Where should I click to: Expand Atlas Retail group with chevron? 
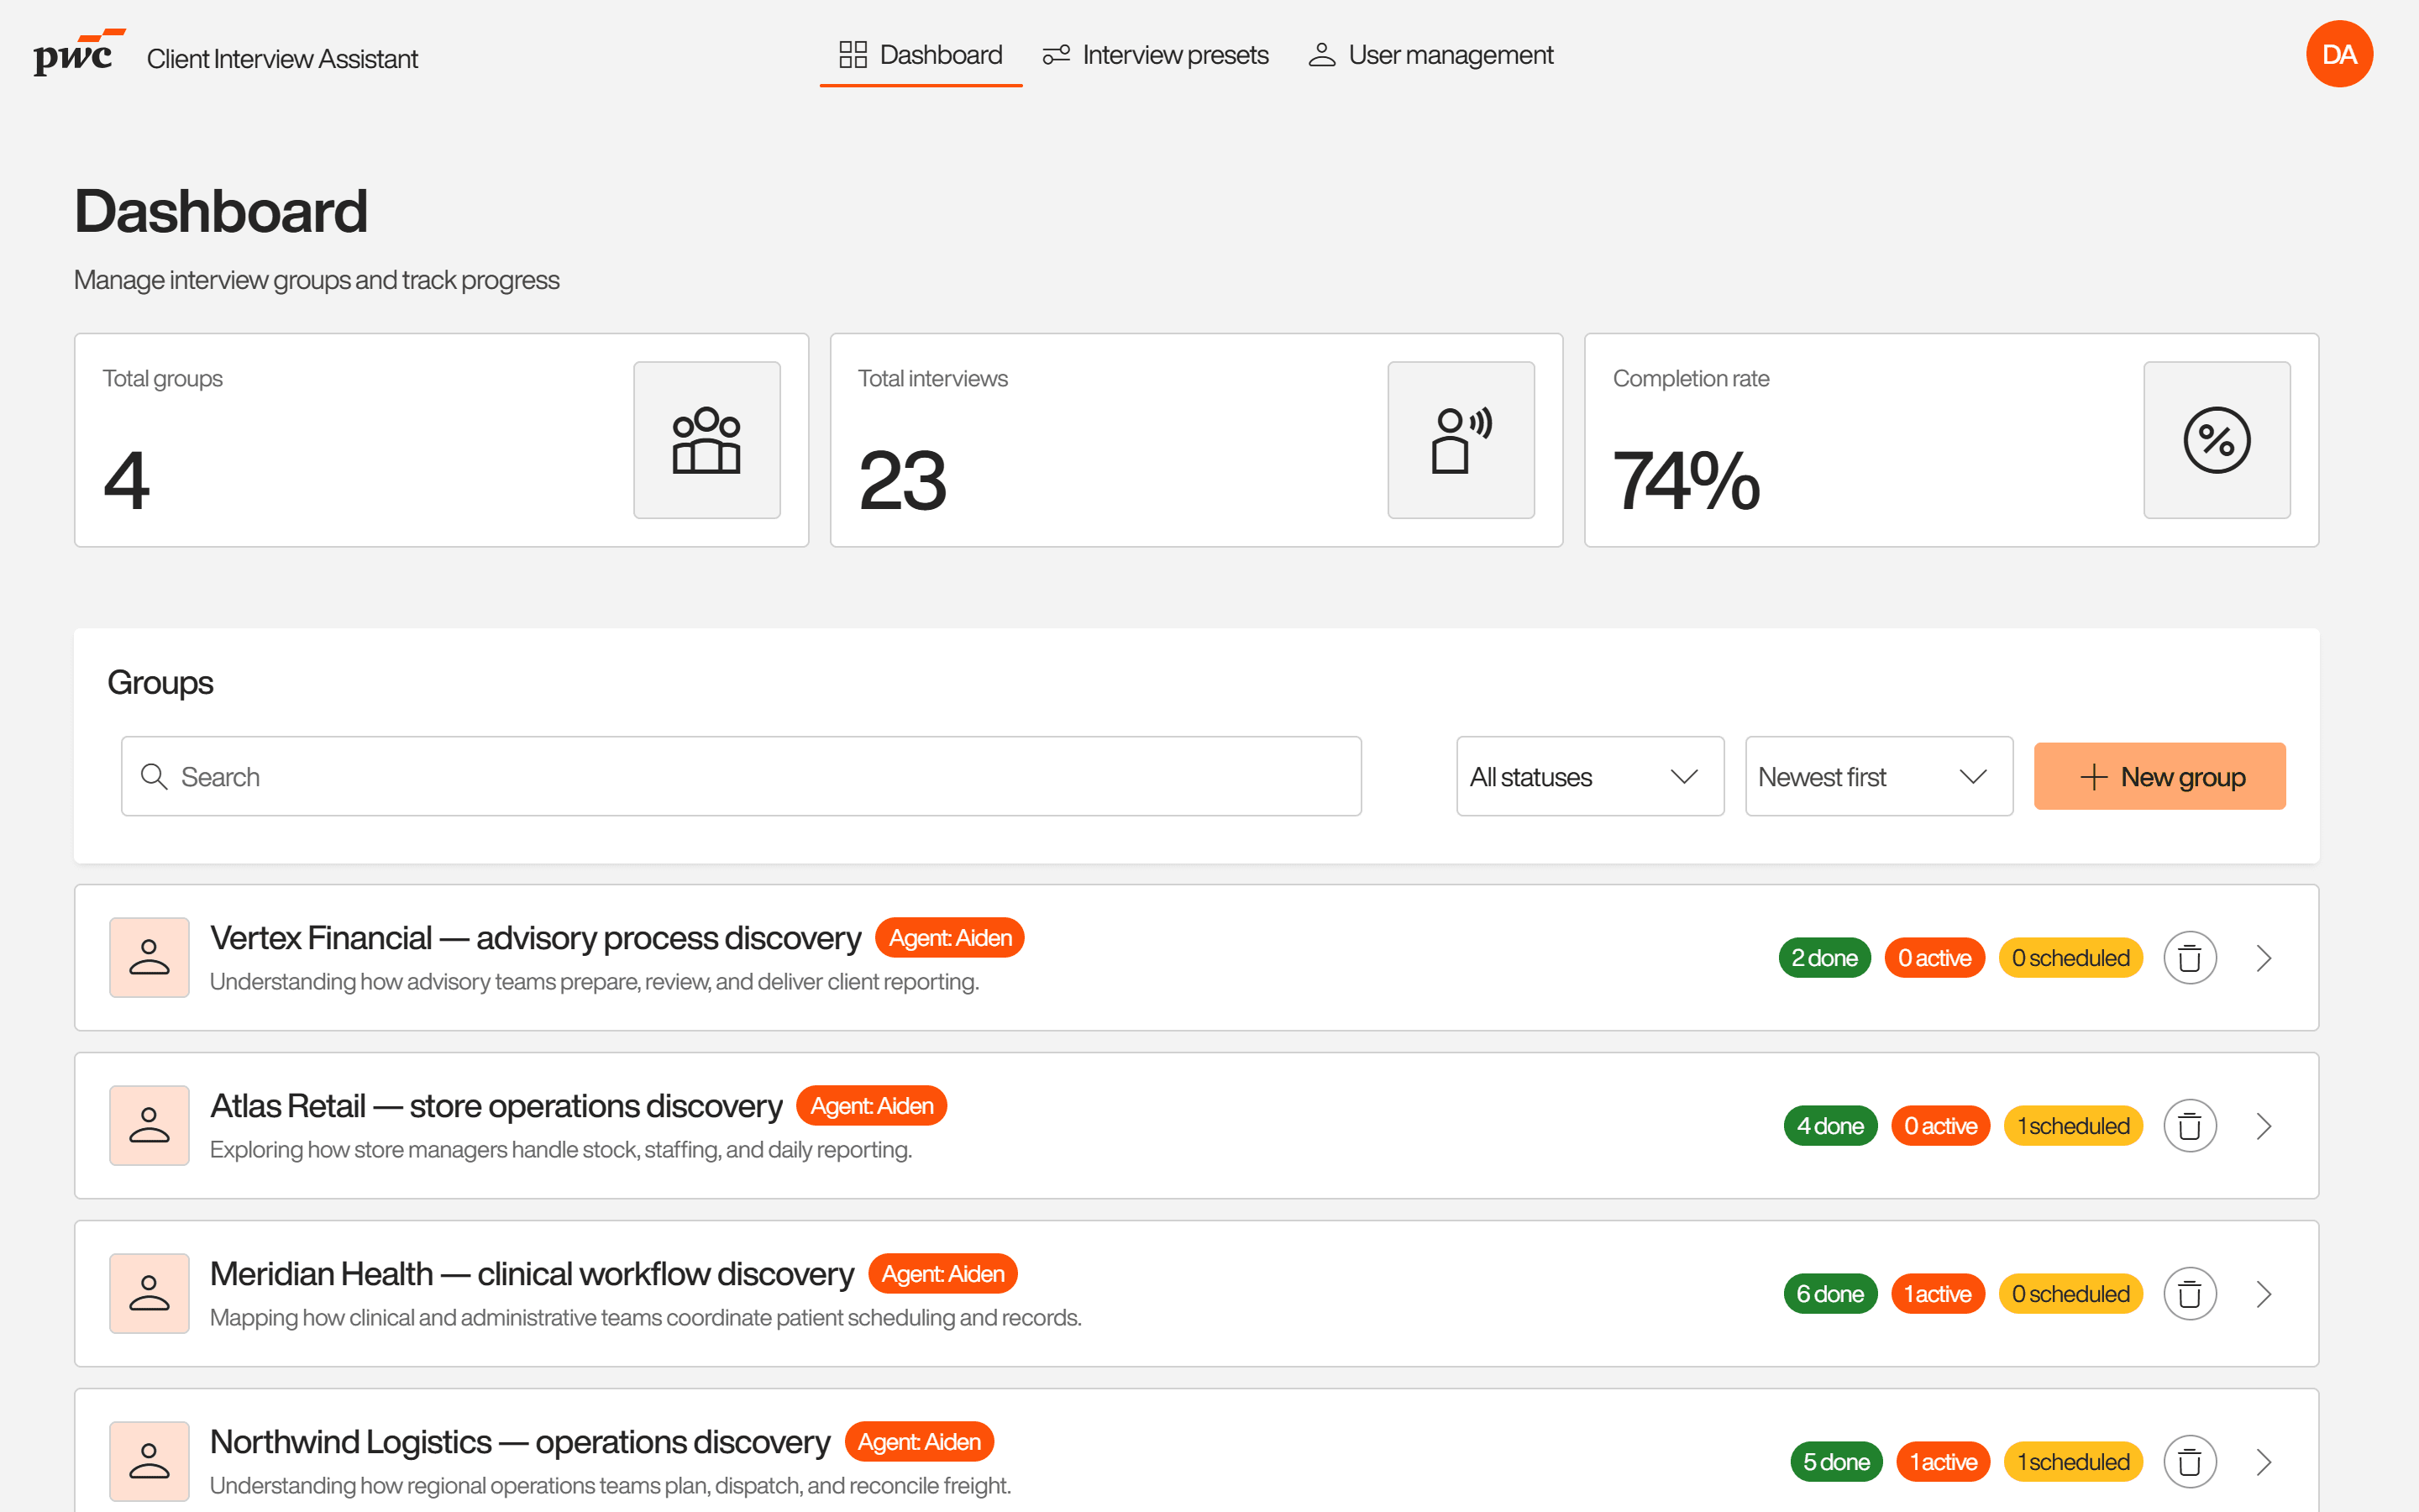tap(2264, 1126)
